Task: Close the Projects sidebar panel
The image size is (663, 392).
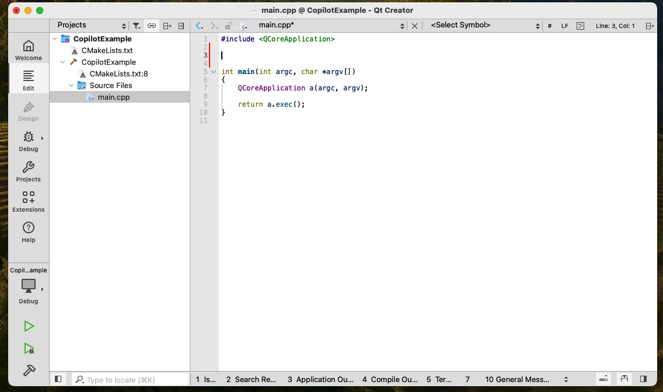Action: point(181,26)
